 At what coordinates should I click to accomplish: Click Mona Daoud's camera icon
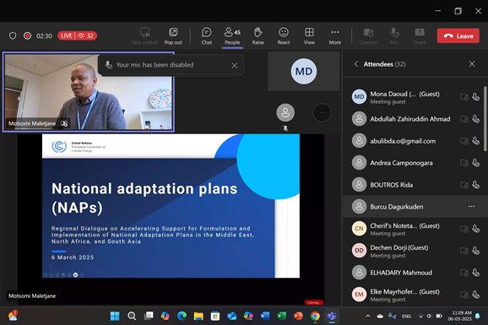(464, 97)
